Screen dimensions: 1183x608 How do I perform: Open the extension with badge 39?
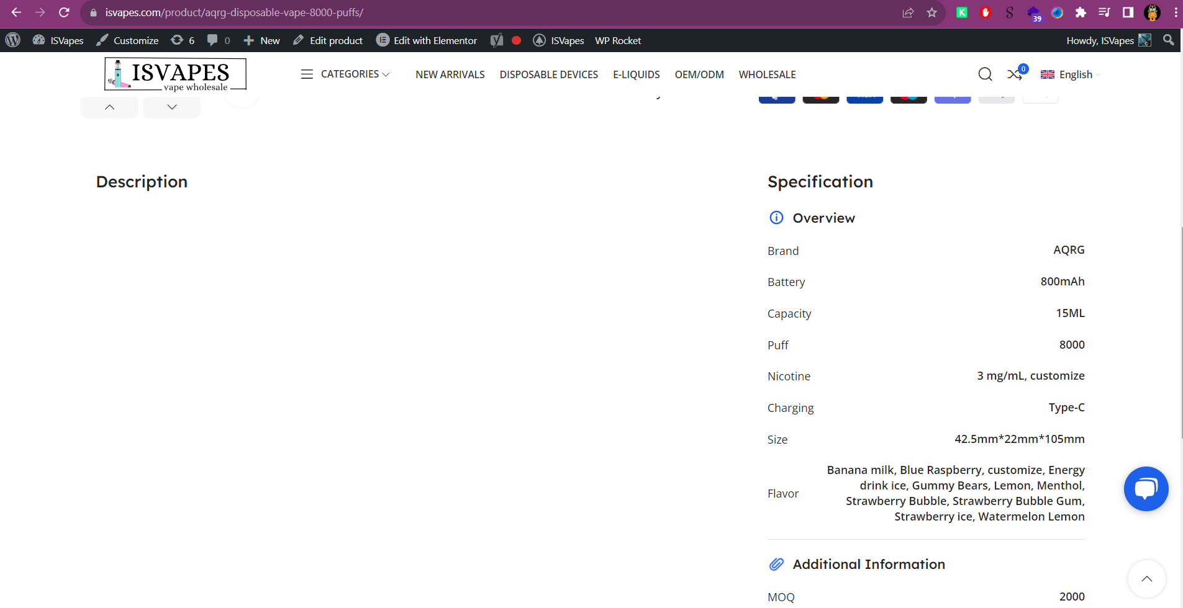pyautogui.click(x=1033, y=13)
